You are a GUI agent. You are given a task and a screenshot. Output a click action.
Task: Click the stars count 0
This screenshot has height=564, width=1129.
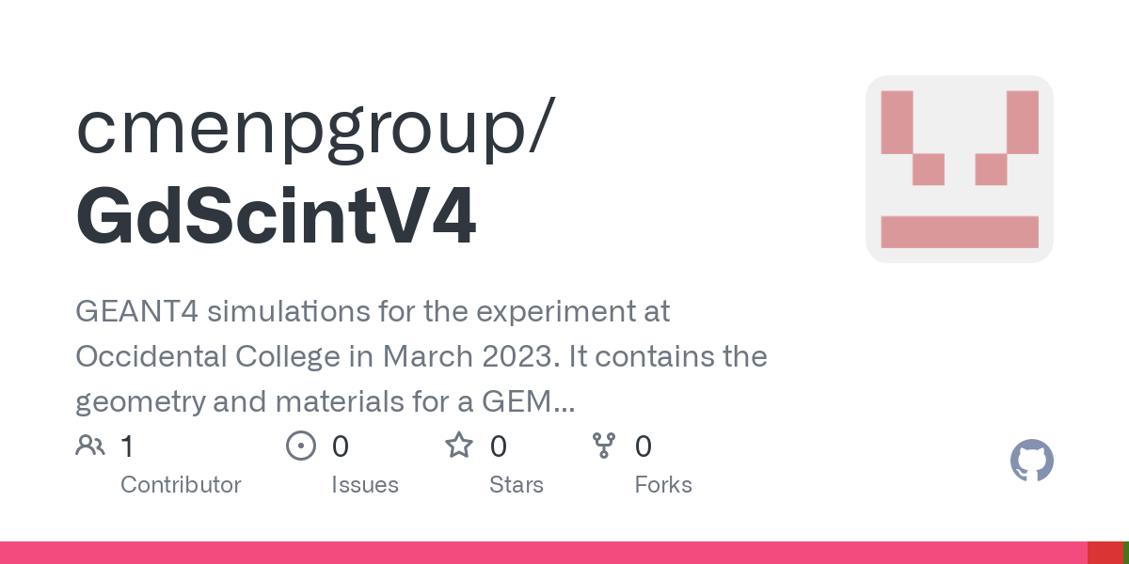tap(499, 446)
